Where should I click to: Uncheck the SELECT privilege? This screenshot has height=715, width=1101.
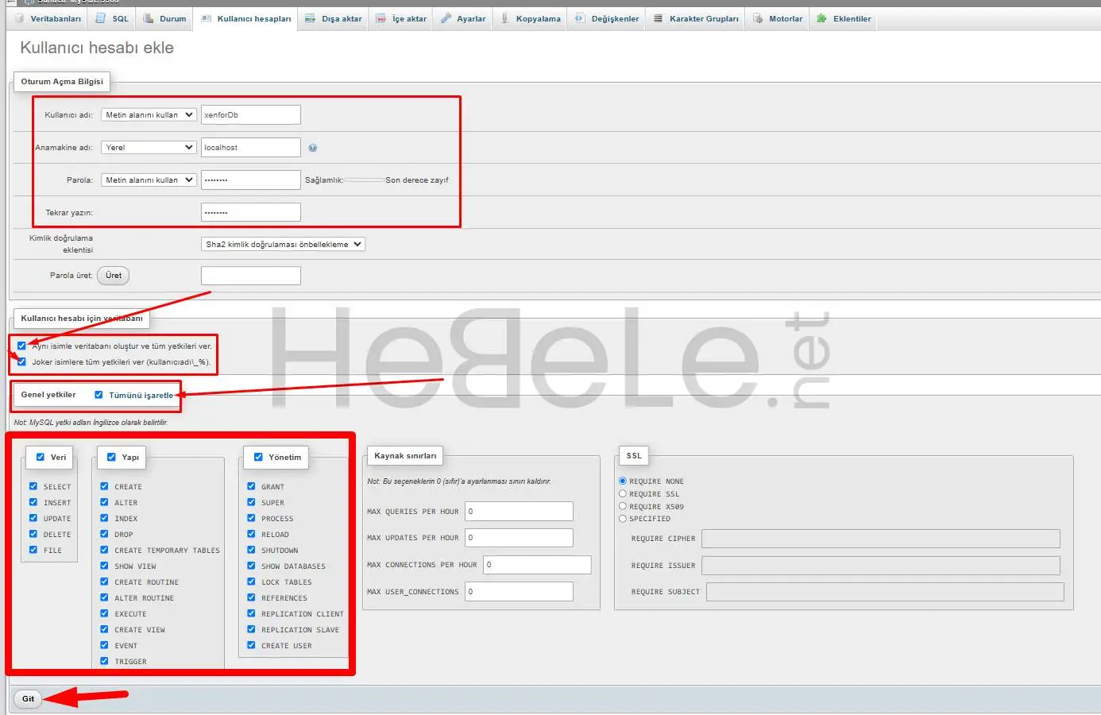[x=33, y=486]
